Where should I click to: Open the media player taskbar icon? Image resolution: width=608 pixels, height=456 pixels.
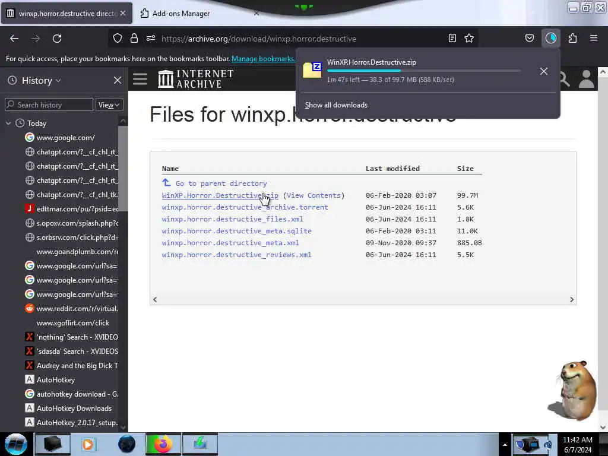click(88, 444)
